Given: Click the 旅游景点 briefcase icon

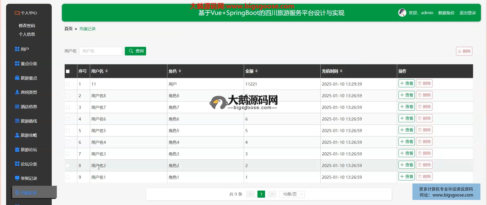Looking at the screenshot, I should [x=17, y=78].
